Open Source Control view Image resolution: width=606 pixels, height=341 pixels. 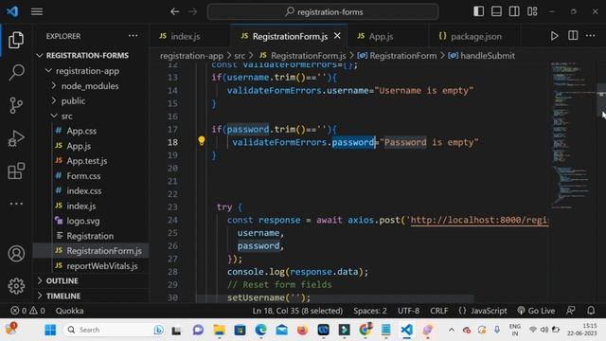click(16, 105)
